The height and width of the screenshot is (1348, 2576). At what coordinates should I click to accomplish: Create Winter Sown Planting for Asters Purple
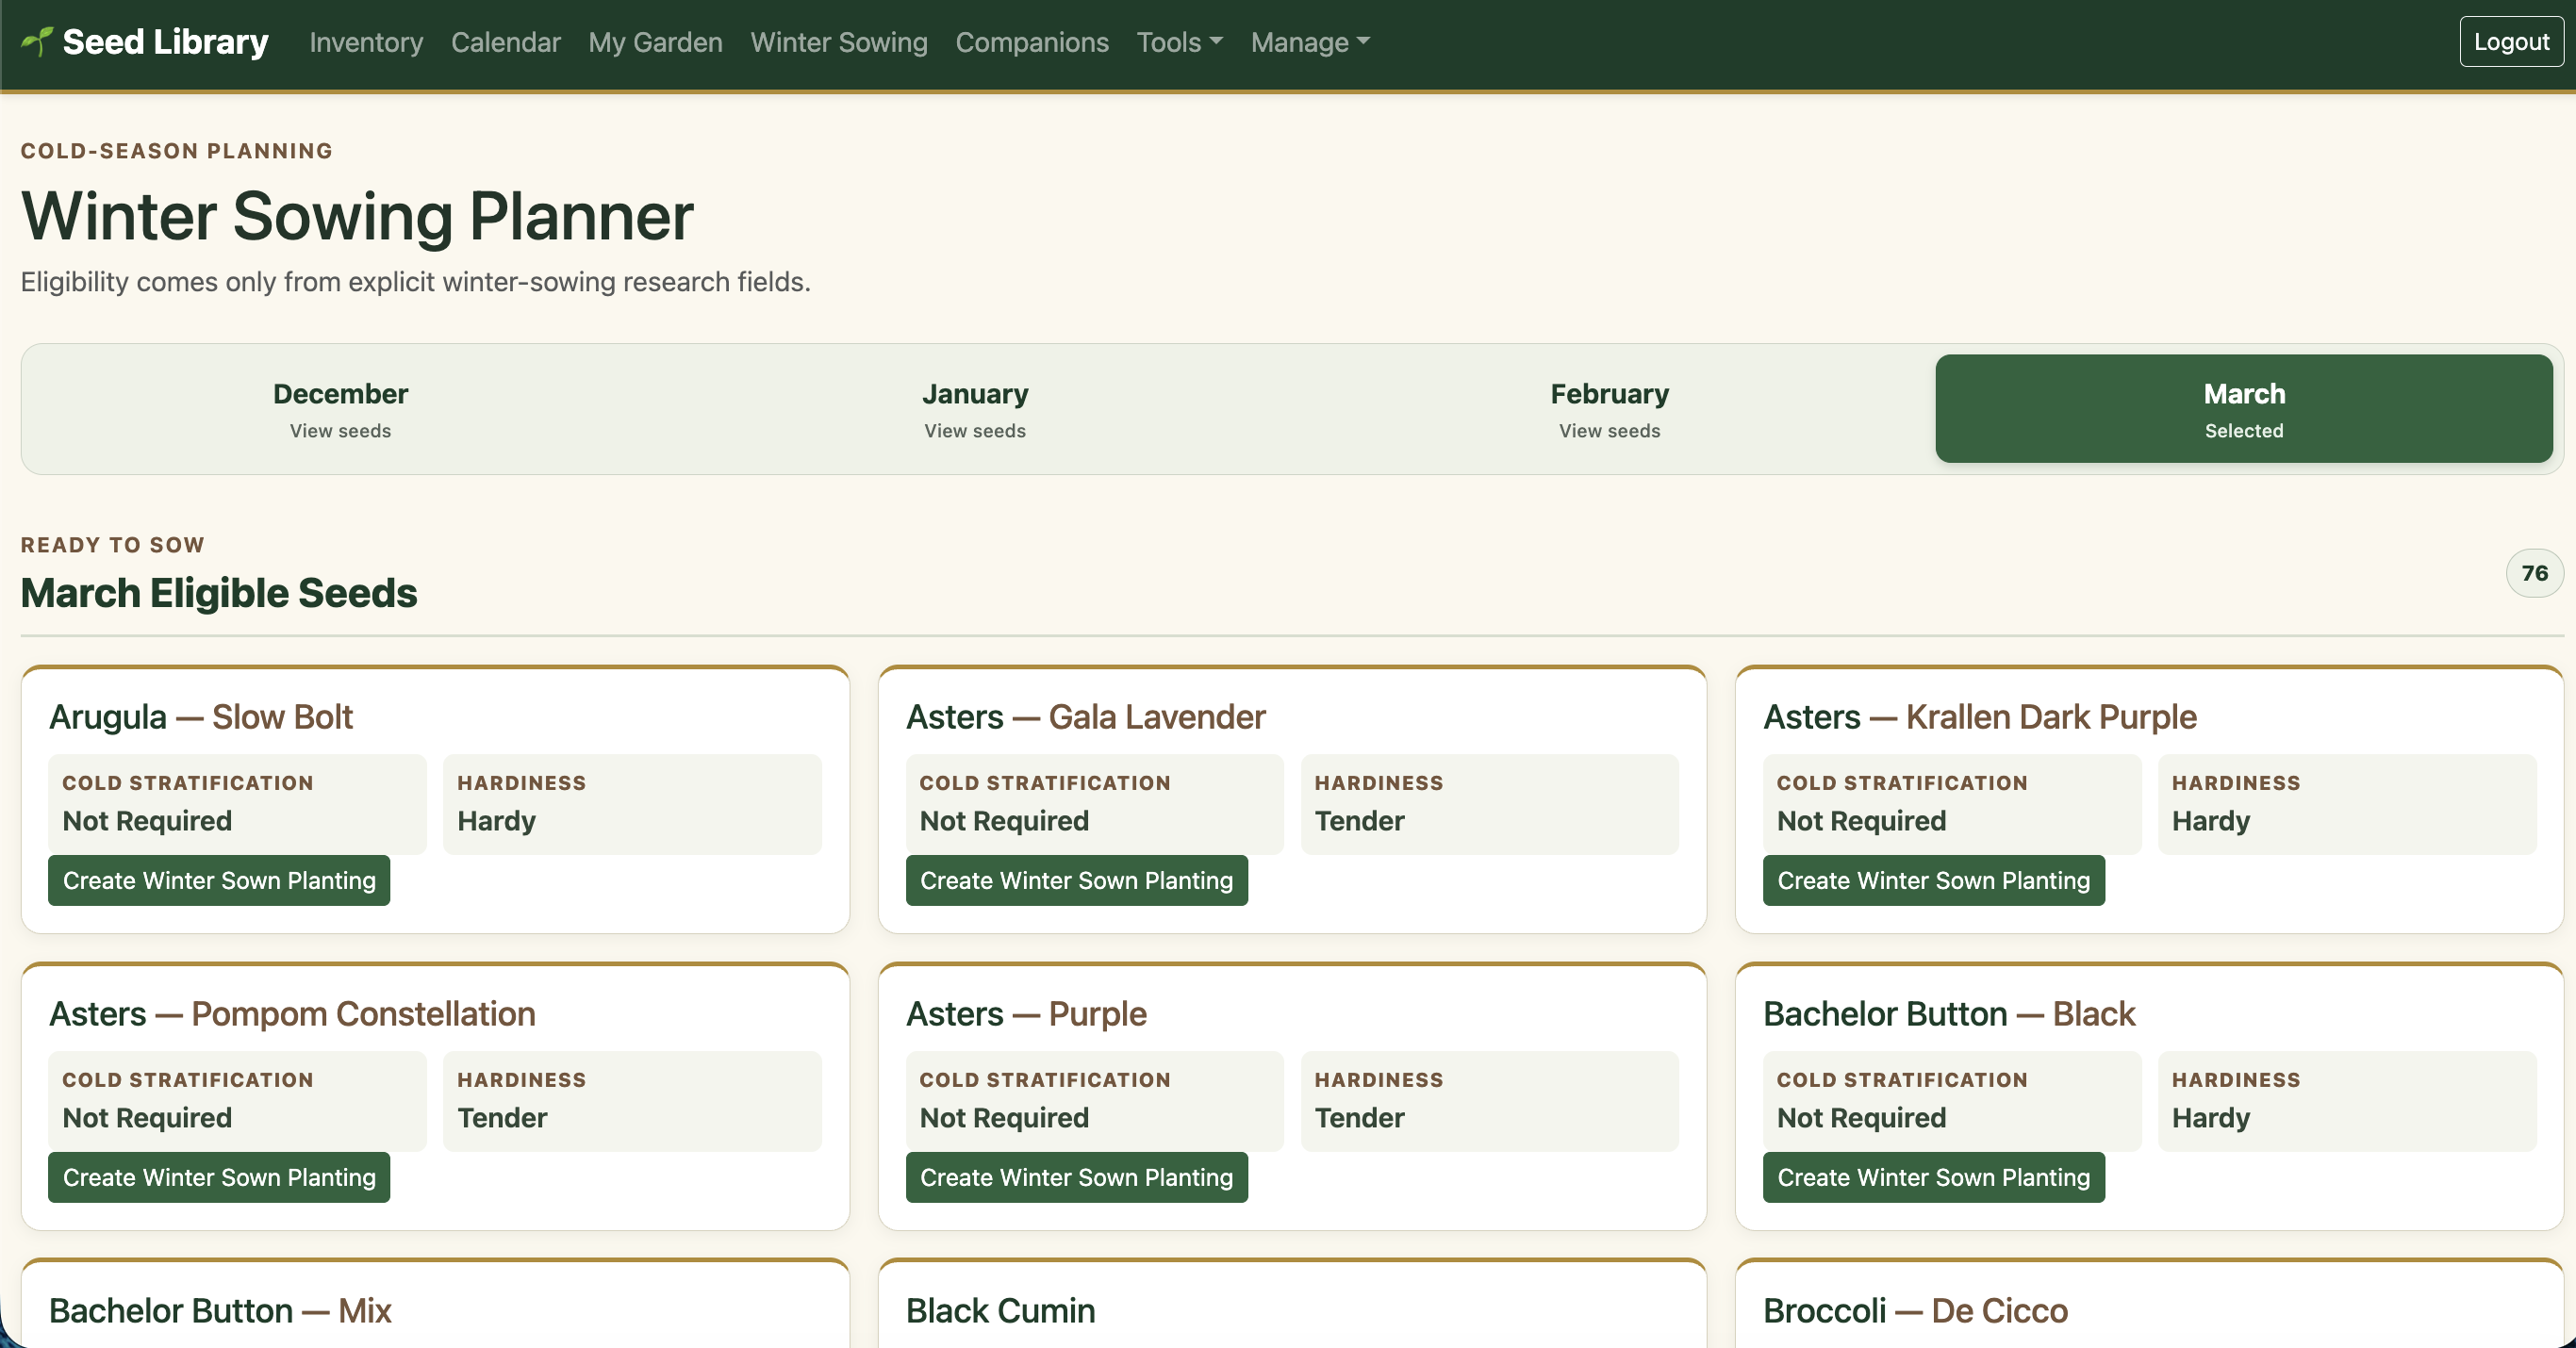[x=1076, y=1178]
